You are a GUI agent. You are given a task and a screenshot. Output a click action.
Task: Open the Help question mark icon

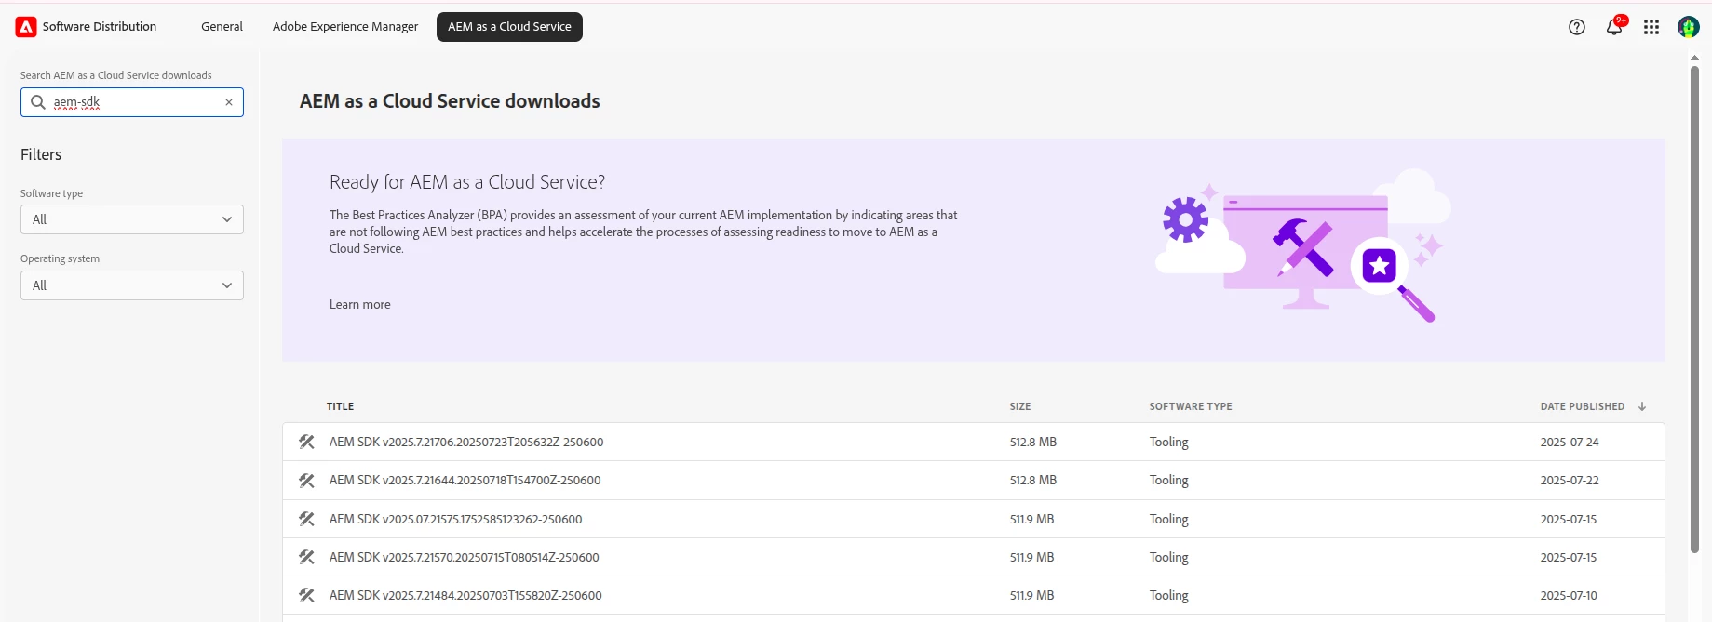pos(1577,27)
